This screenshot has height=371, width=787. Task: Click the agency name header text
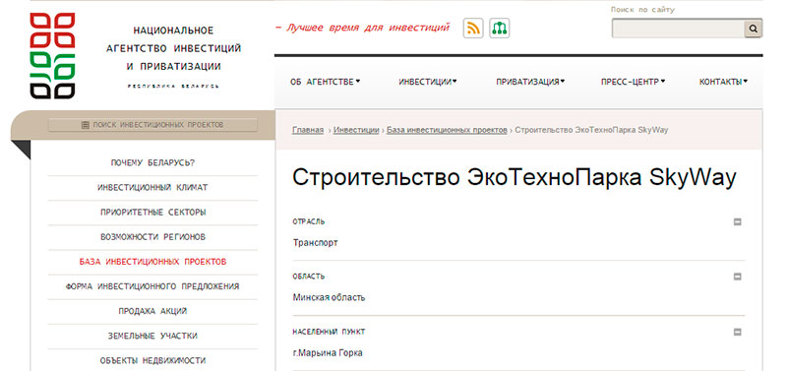[174, 48]
